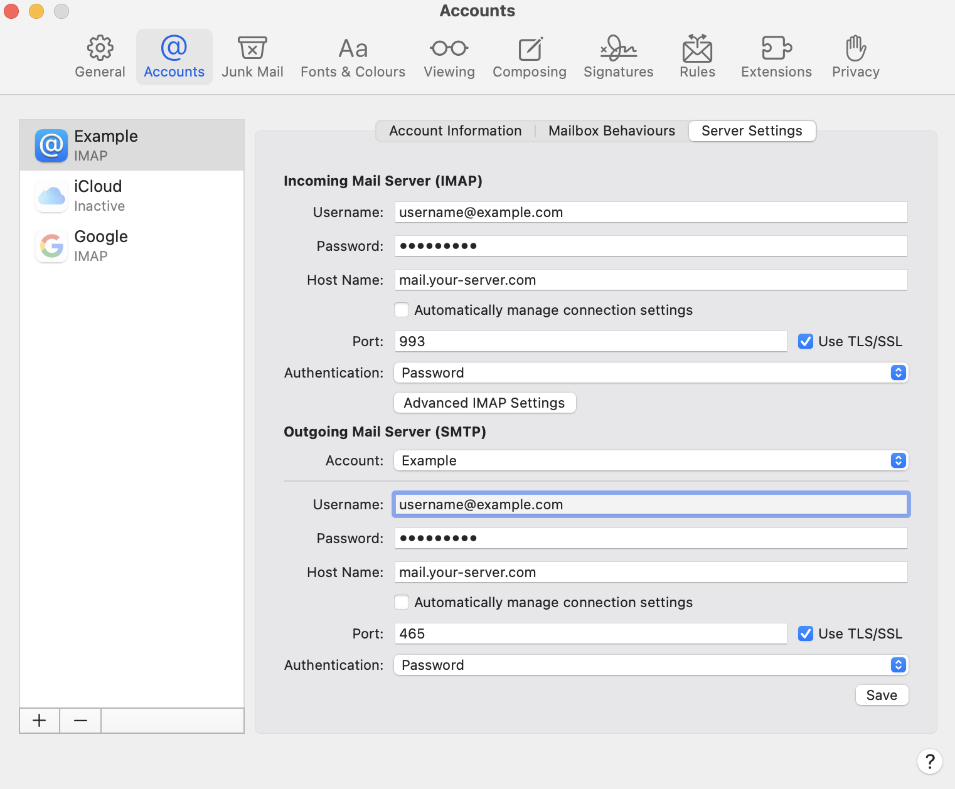Click Advanced IMAP Settings button
This screenshot has height=789, width=955.
click(x=484, y=403)
